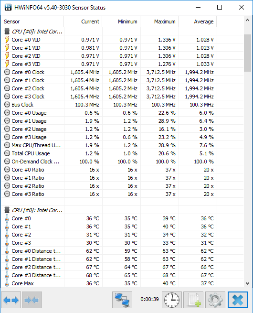Select the first CPU [#0] Intel Core group row
The image size is (253, 313).
[x=122, y=32]
